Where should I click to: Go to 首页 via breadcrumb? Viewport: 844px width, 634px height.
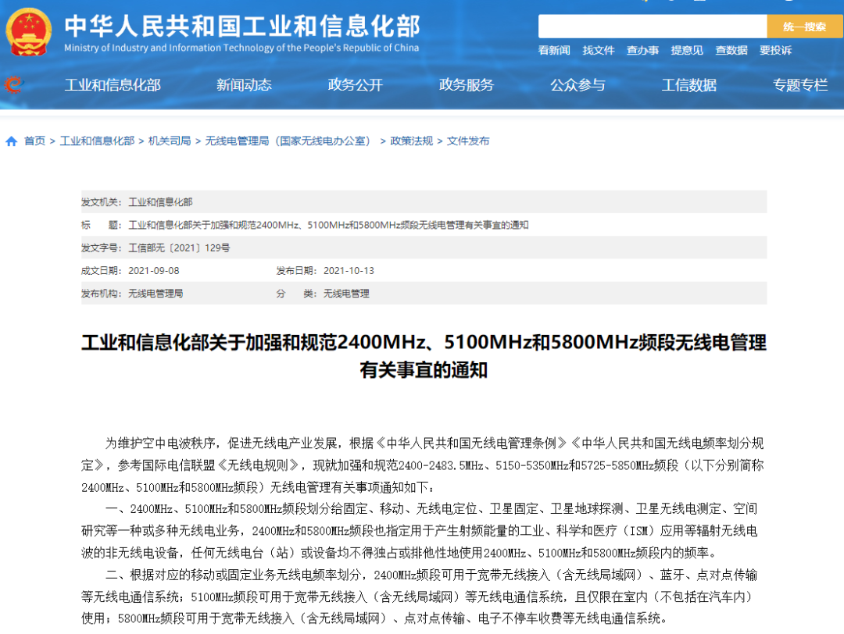35,141
